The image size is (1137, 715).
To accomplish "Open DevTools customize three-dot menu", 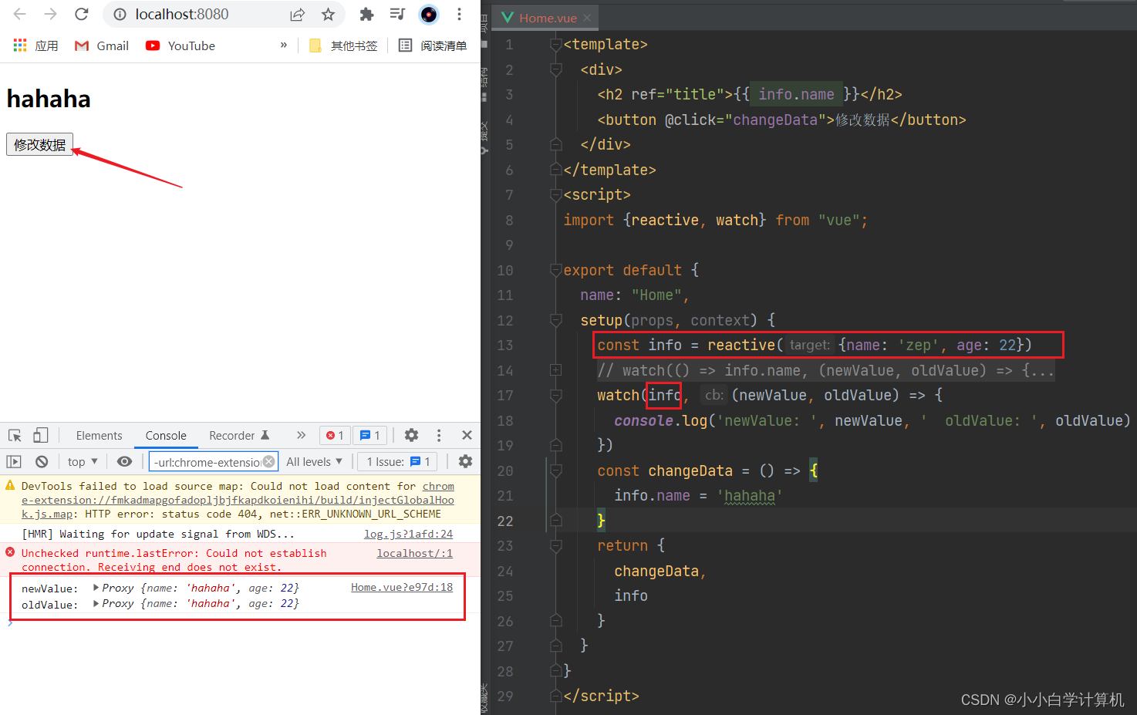I will (x=439, y=435).
